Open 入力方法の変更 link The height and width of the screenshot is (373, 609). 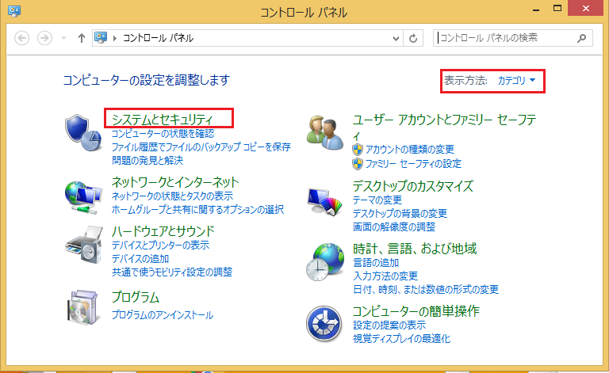[385, 276]
